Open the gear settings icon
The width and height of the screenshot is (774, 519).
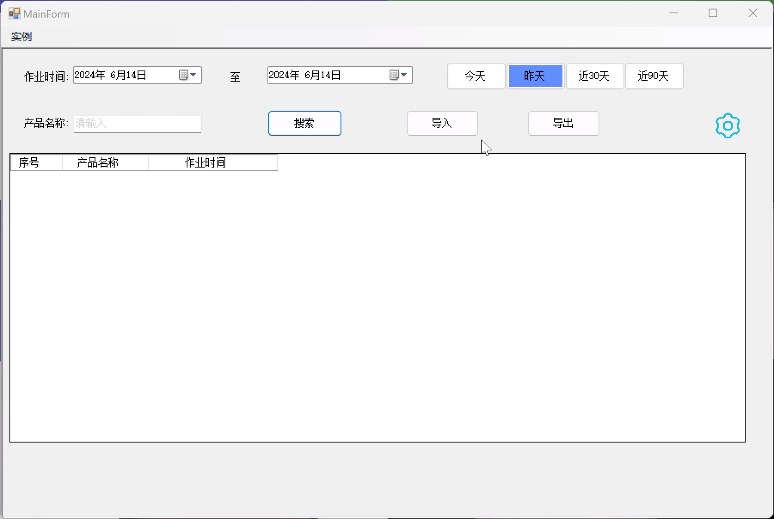(728, 125)
